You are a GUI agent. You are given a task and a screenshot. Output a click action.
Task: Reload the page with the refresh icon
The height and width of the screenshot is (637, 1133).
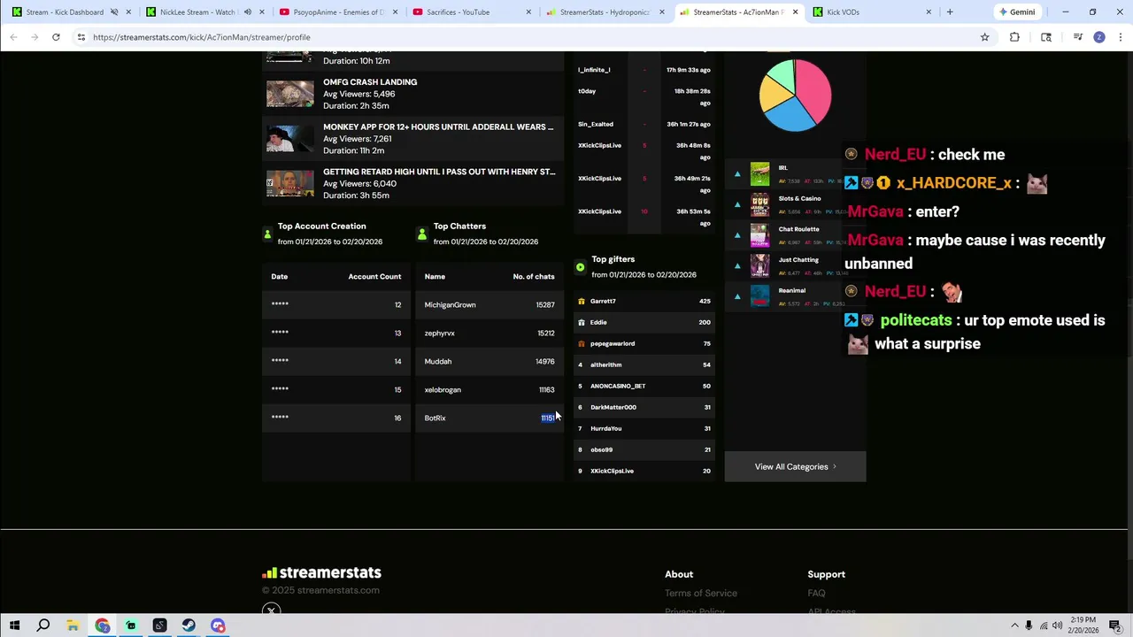tap(56, 37)
